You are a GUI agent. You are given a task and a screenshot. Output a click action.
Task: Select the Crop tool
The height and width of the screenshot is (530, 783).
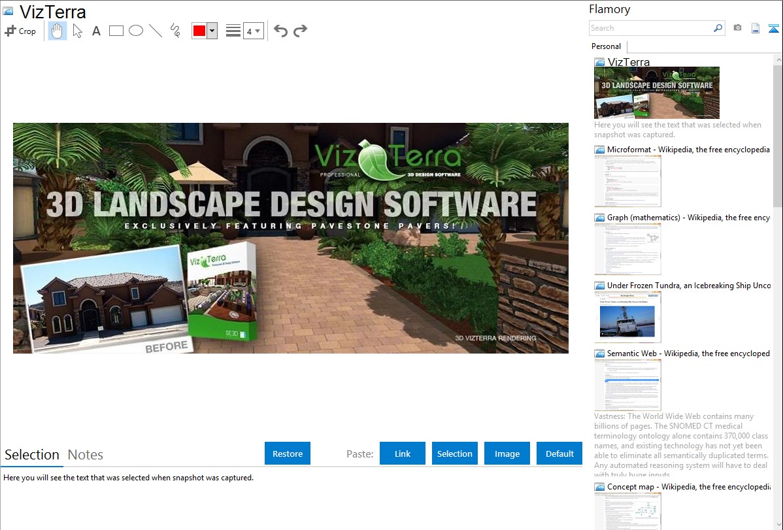(20, 31)
